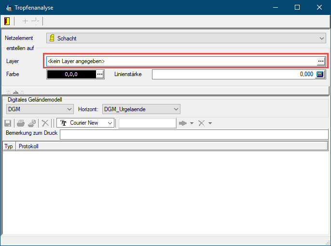Collapse the panel using splitter arrow

15,91
